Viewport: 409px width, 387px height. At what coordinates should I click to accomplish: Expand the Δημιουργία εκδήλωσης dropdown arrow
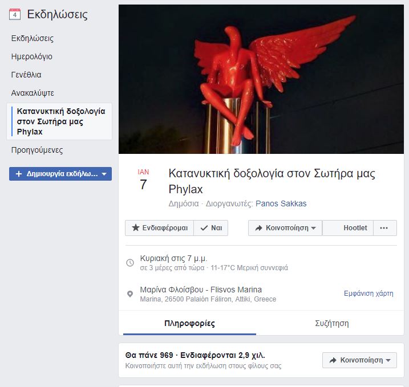point(104,174)
